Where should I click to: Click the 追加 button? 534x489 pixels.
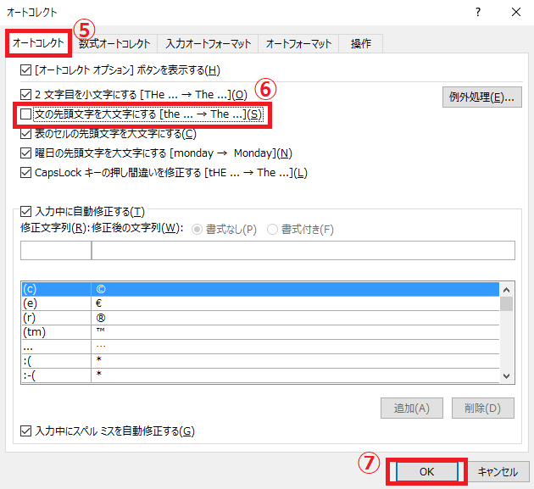click(x=412, y=408)
